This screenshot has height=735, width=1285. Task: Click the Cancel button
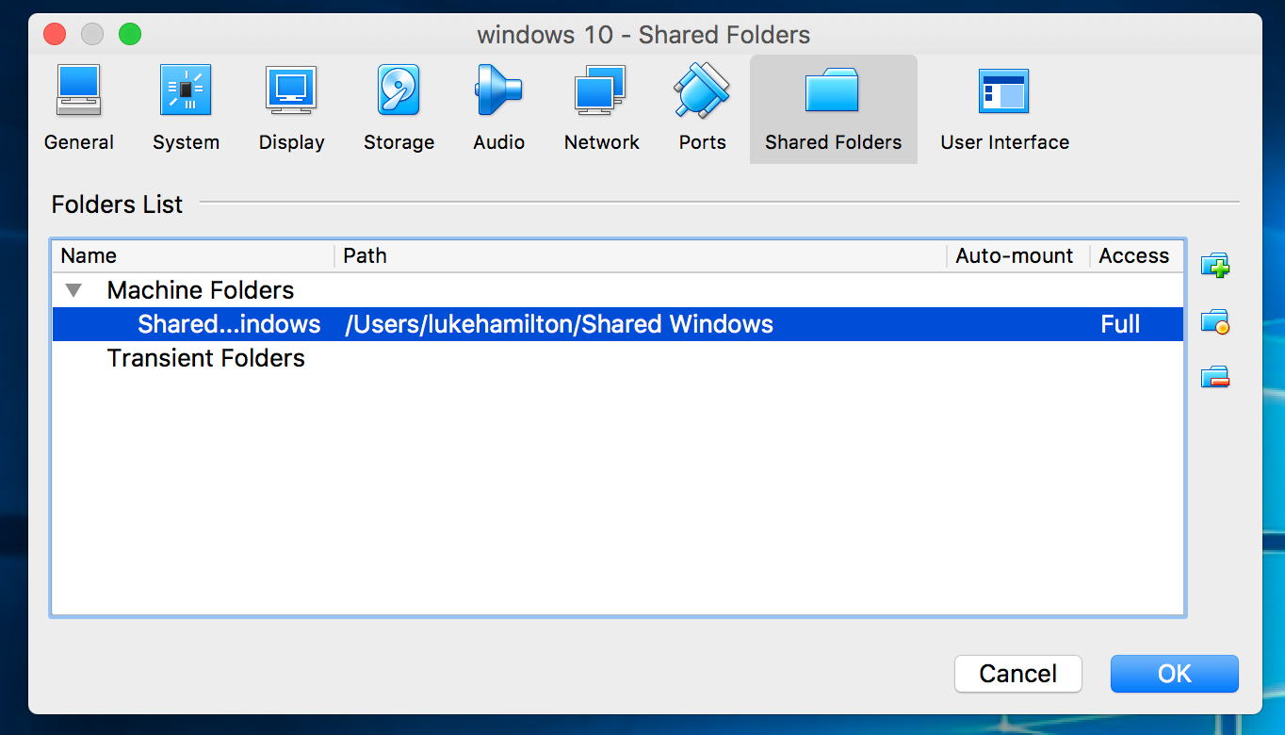pyautogui.click(x=1018, y=674)
